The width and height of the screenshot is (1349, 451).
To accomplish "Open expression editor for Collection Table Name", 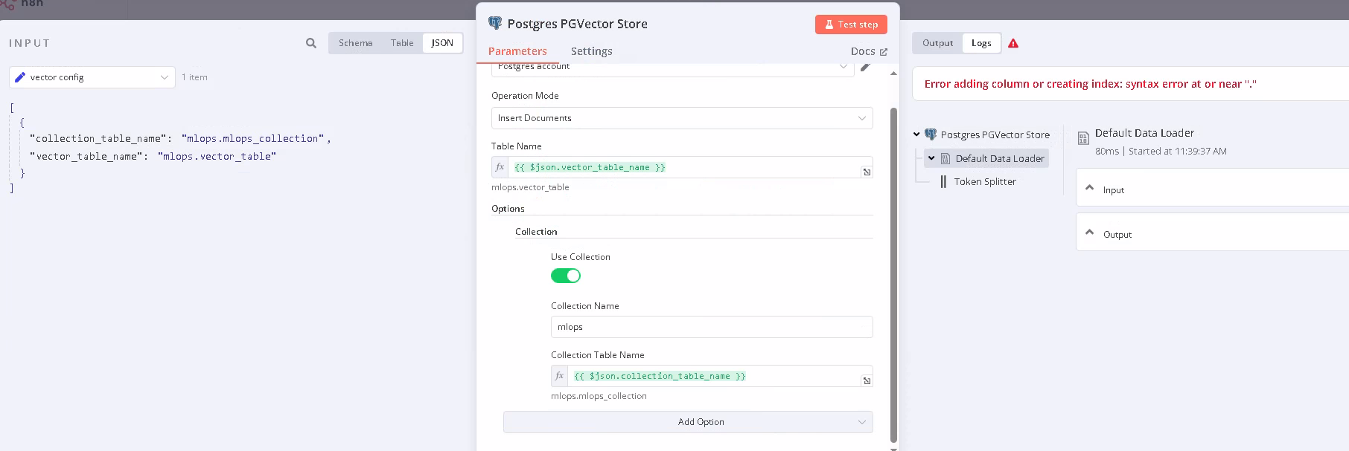I will [x=867, y=381].
